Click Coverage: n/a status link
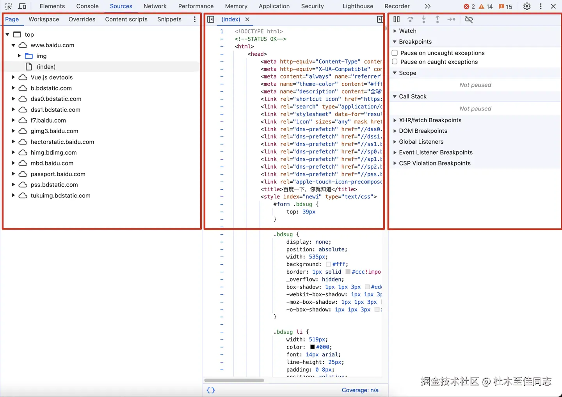 pyautogui.click(x=360, y=390)
